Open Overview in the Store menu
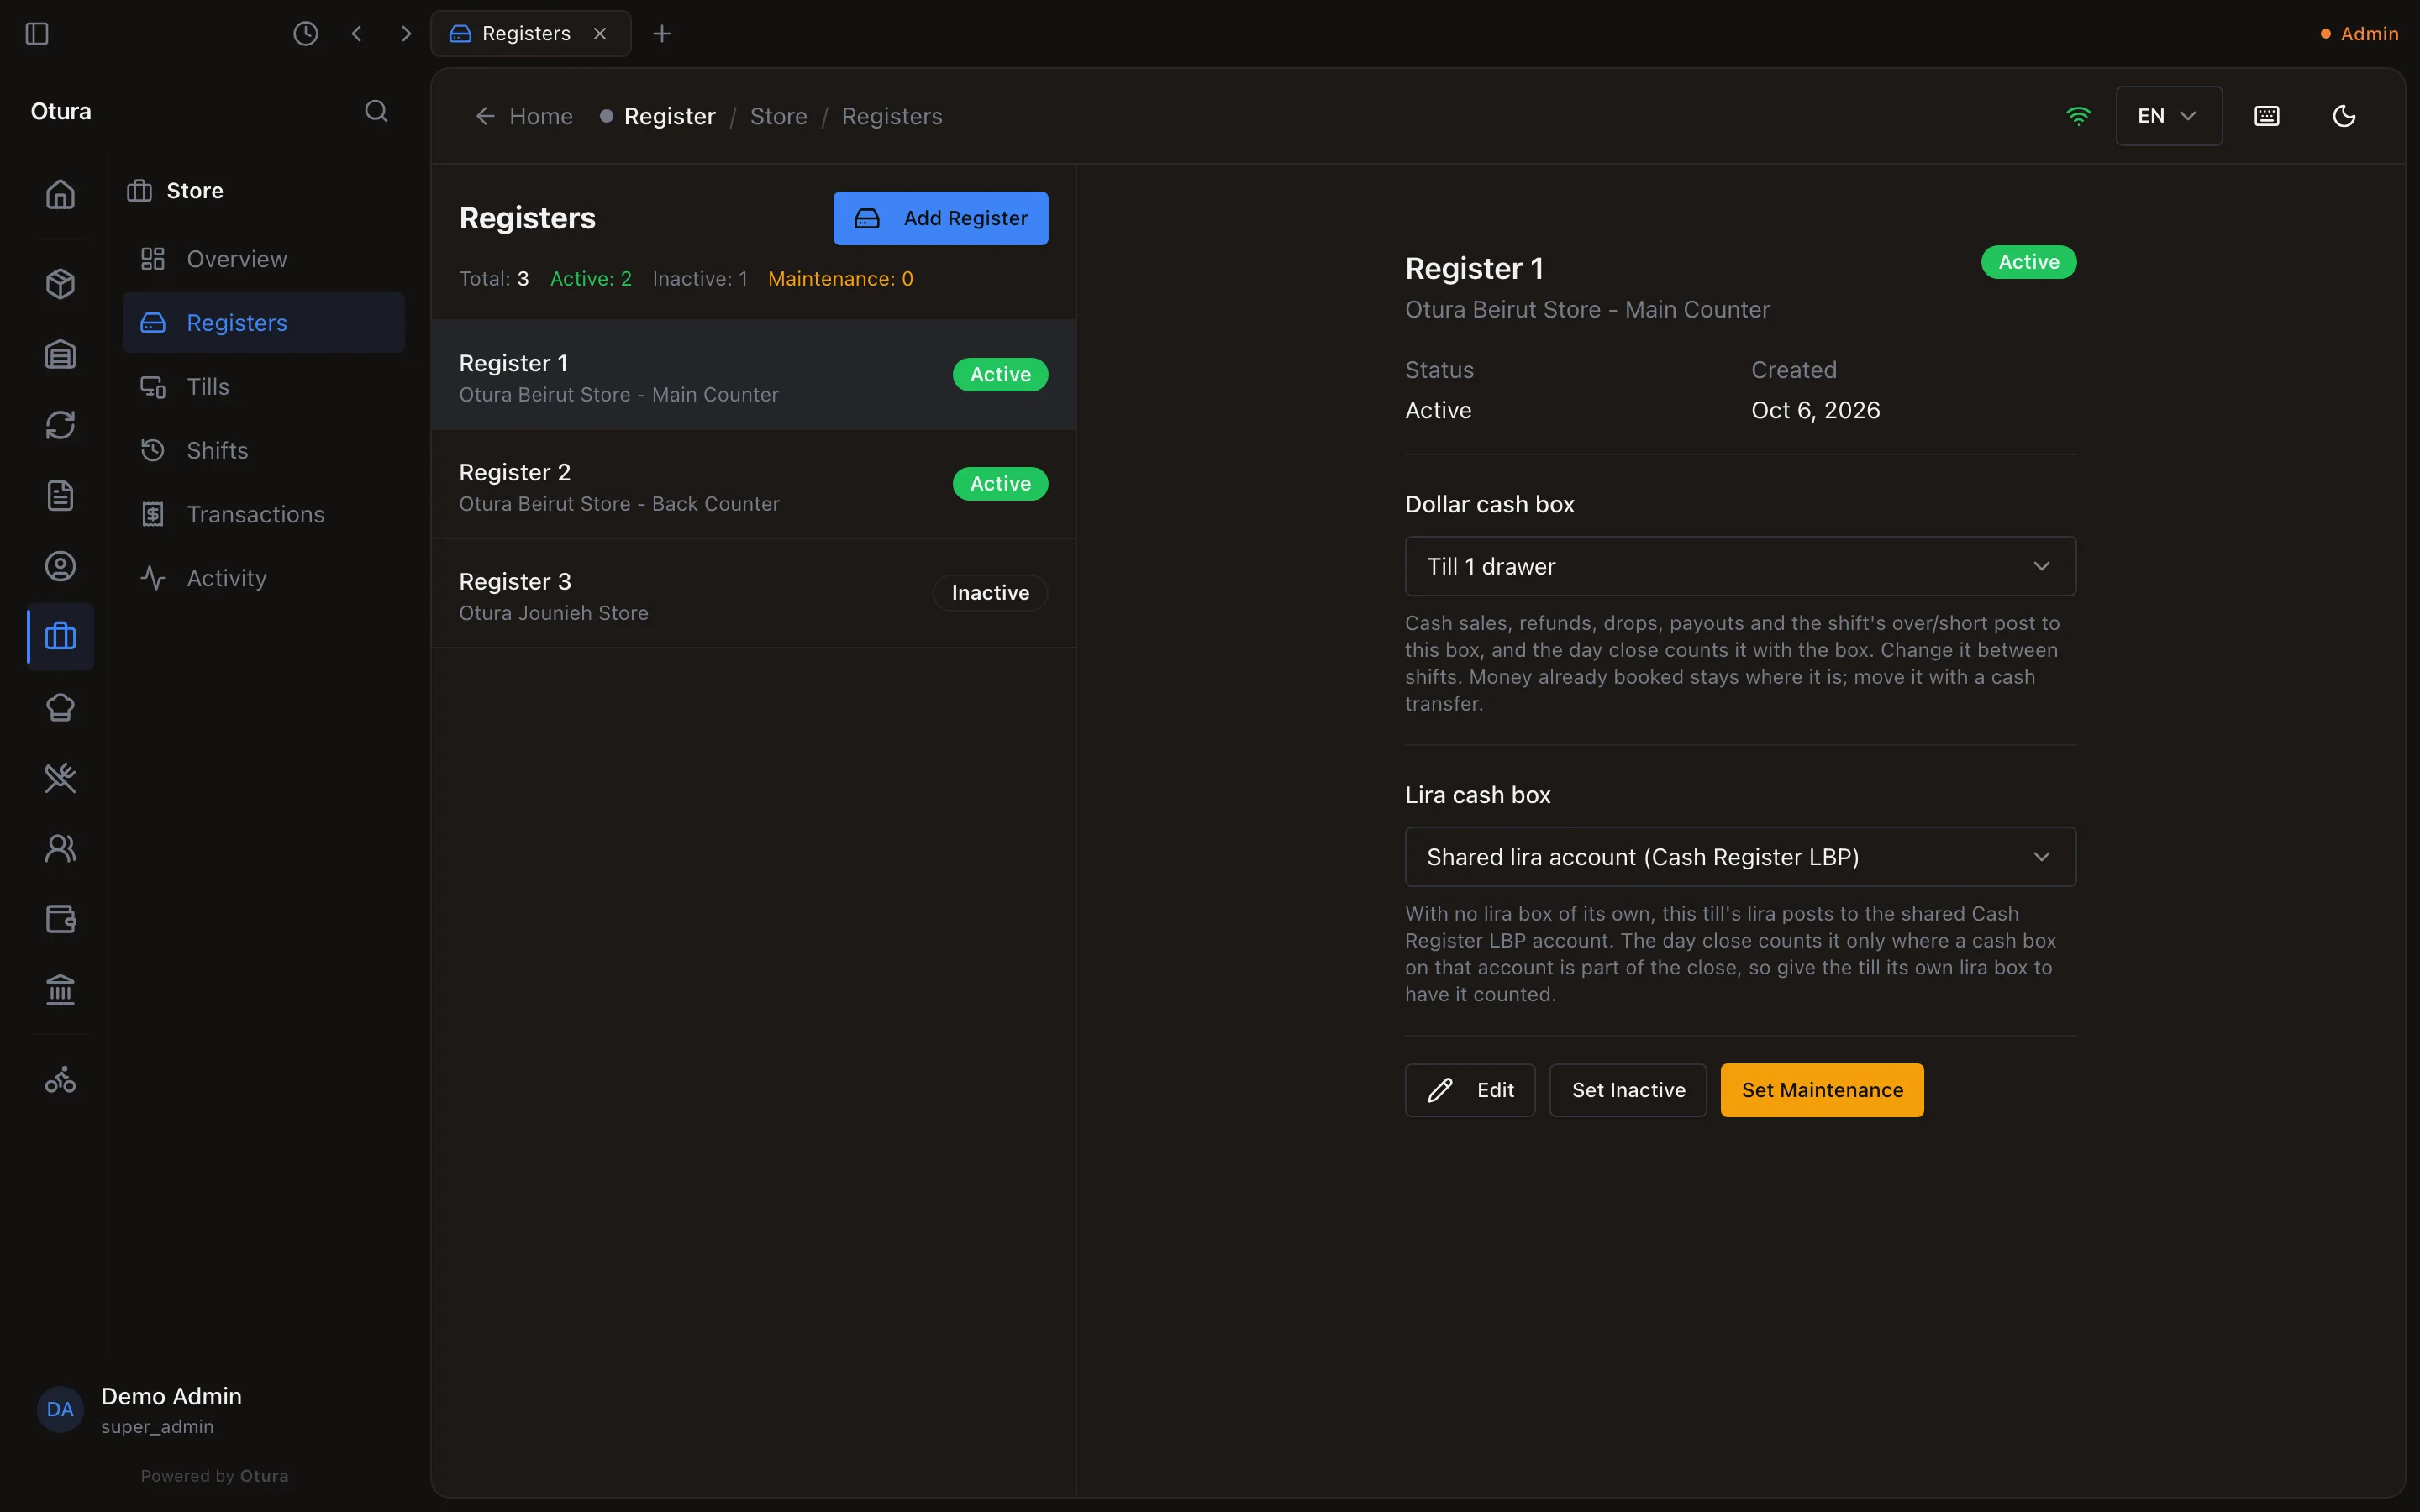 click(x=263, y=259)
